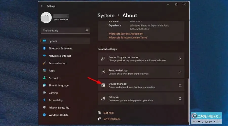
Task: Open Microsoft Software License Terms link
Action: (x=128, y=38)
